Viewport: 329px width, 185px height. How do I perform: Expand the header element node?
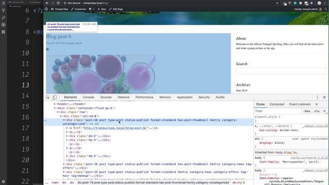[55, 104]
